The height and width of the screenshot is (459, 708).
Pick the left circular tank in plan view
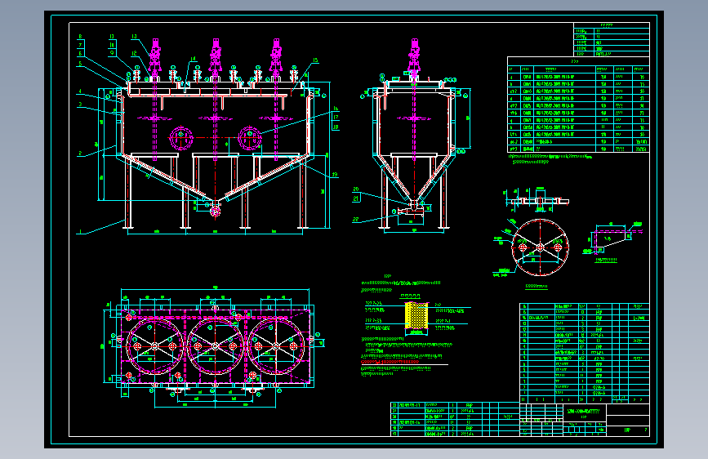coord(154,346)
